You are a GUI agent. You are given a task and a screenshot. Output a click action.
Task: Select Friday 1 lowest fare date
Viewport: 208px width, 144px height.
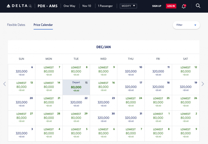[x=158, y=118]
